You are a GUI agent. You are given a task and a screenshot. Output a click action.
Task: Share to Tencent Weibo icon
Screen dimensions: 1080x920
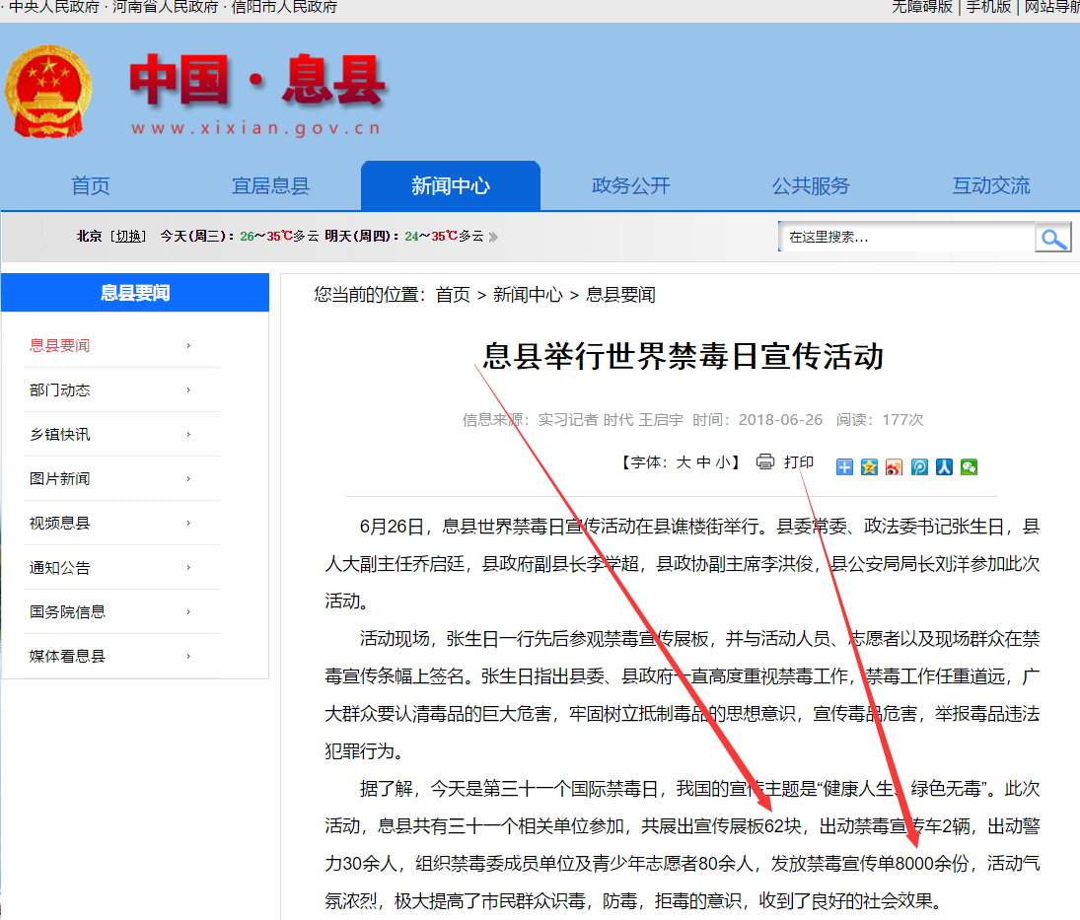[x=919, y=467]
